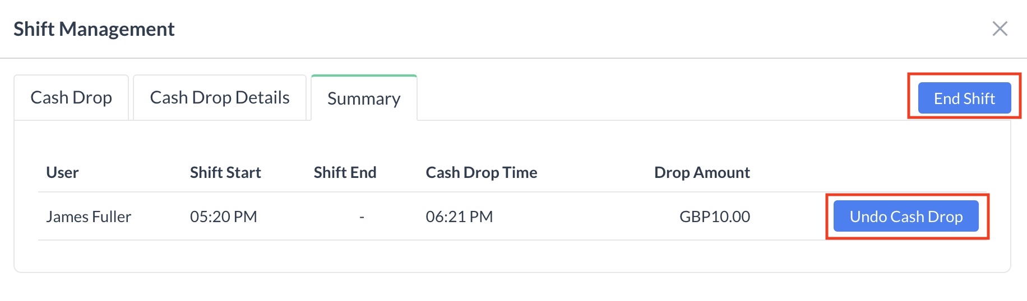
Task: Click the GBP10.00 drop amount value
Action: click(x=714, y=217)
